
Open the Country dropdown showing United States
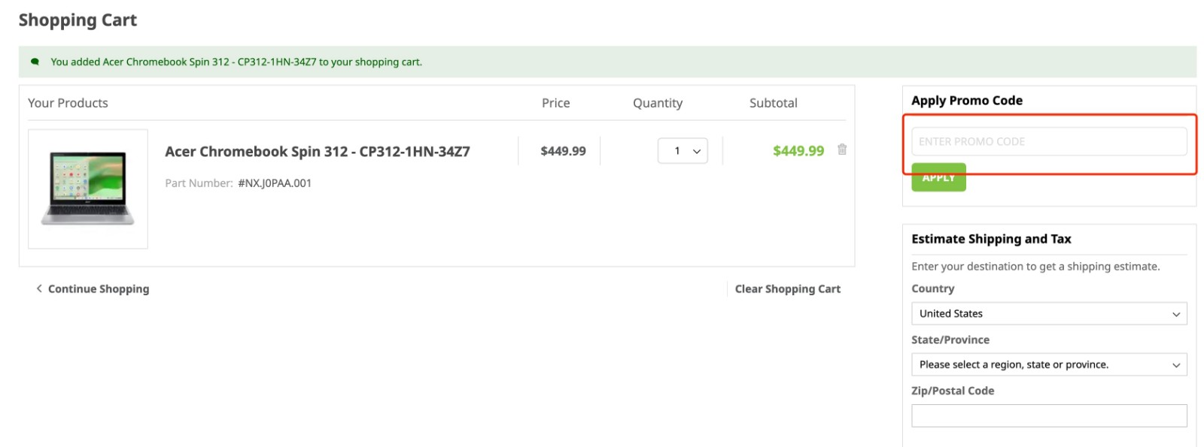(1049, 314)
